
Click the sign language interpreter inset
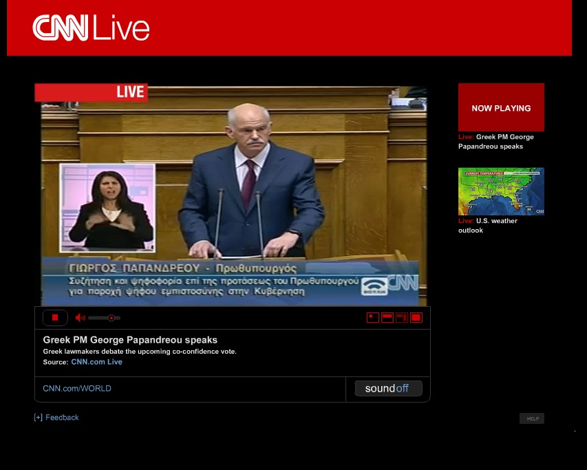click(x=107, y=208)
